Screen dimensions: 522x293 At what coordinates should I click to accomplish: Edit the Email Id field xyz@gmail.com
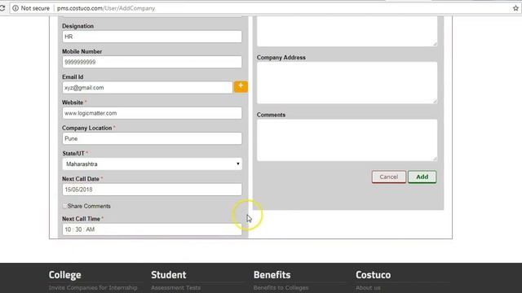(x=147, y=88)
